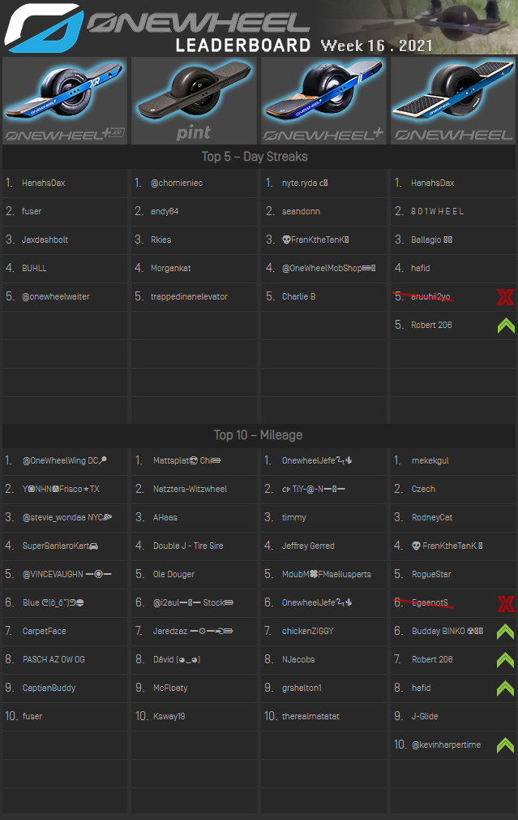Select the Onewheel+ board image

click(x=323, y=101)
